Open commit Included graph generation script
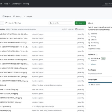Viewport: 112px width, 112px height. click(x=43, y=106)
